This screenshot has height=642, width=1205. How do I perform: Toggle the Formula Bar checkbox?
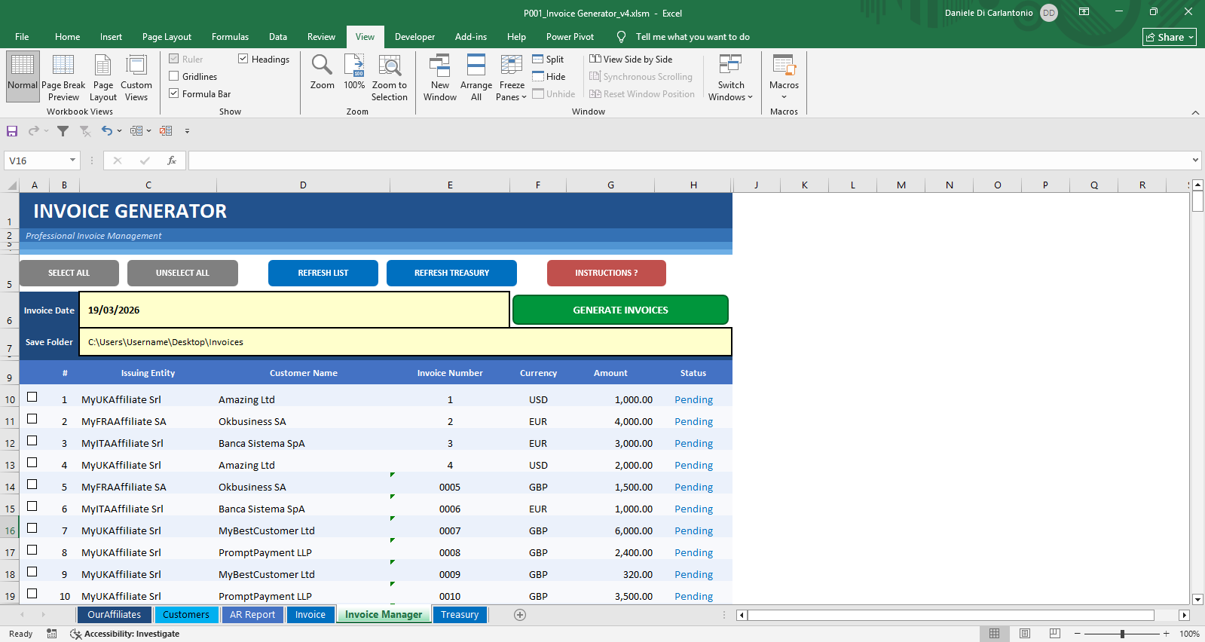pos(174,93)
